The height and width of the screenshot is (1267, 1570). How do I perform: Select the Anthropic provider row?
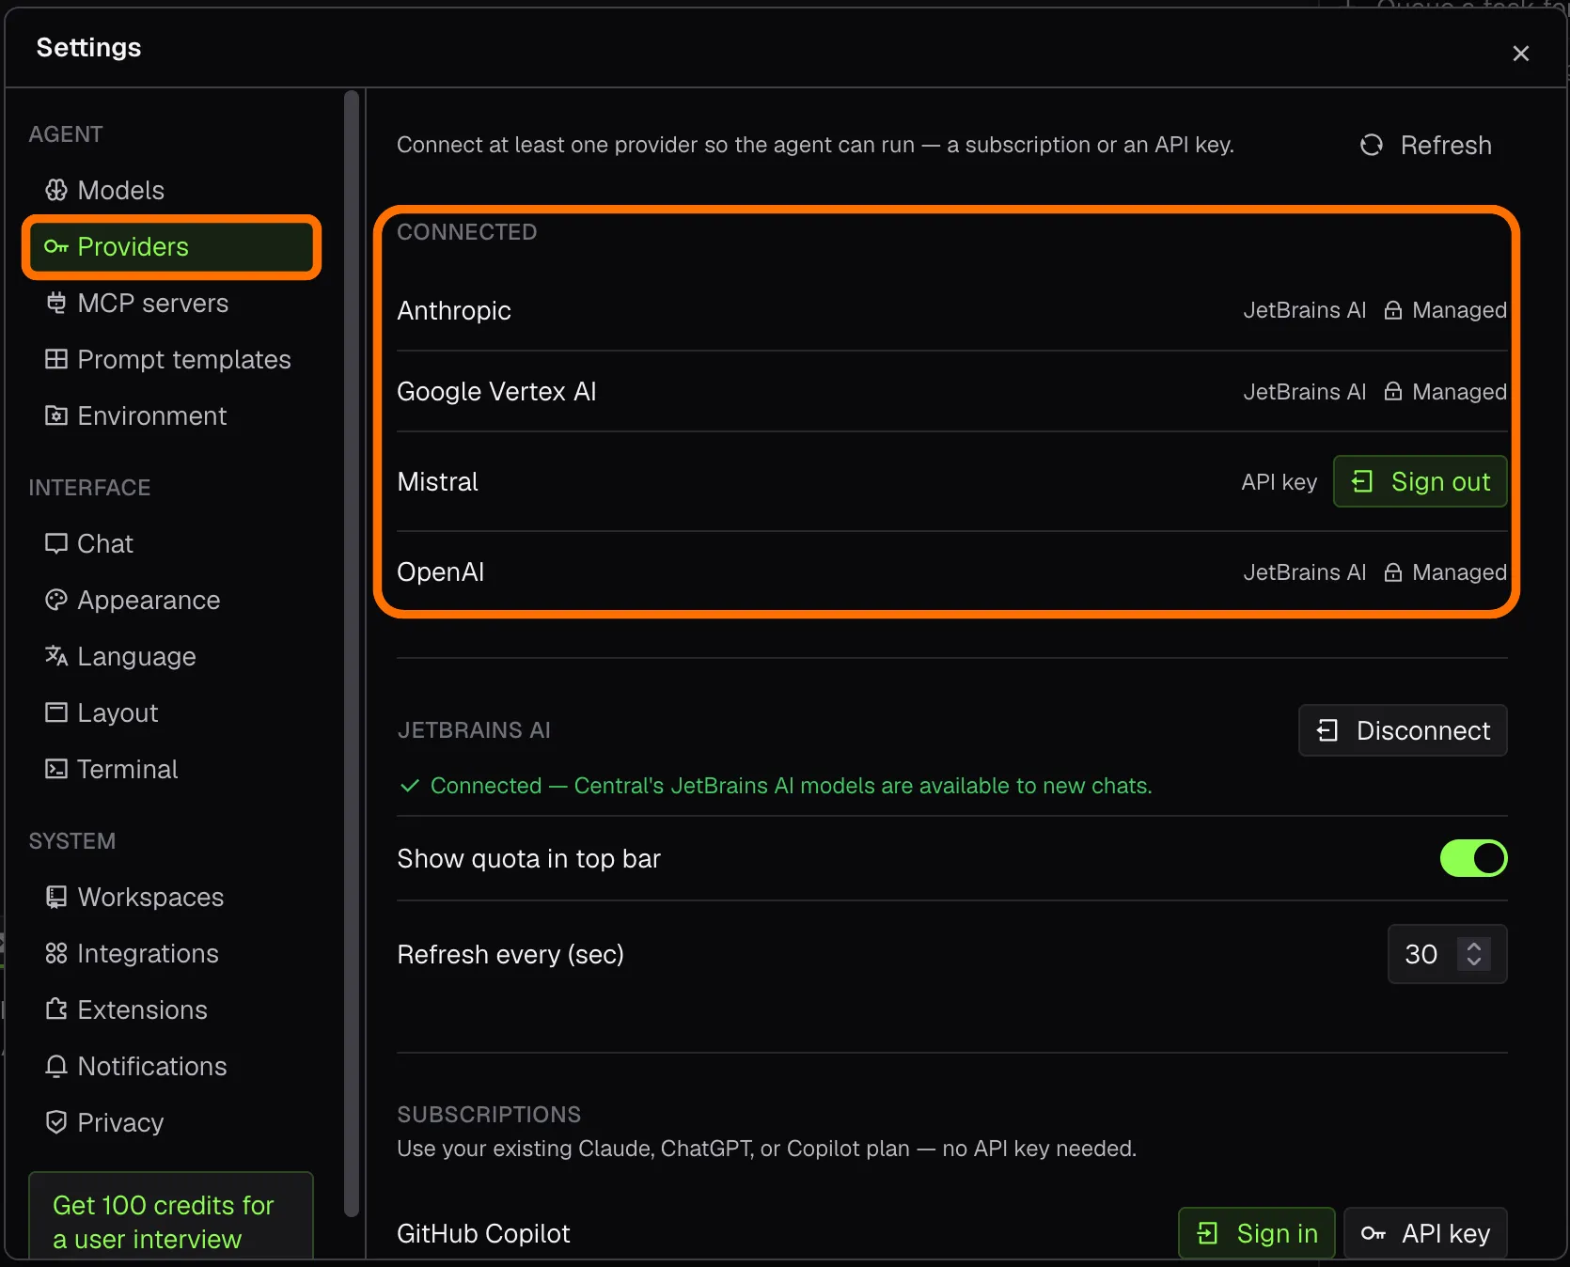951,310
